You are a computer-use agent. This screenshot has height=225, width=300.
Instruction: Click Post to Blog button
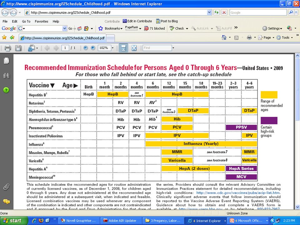click(x=167, y=21)
